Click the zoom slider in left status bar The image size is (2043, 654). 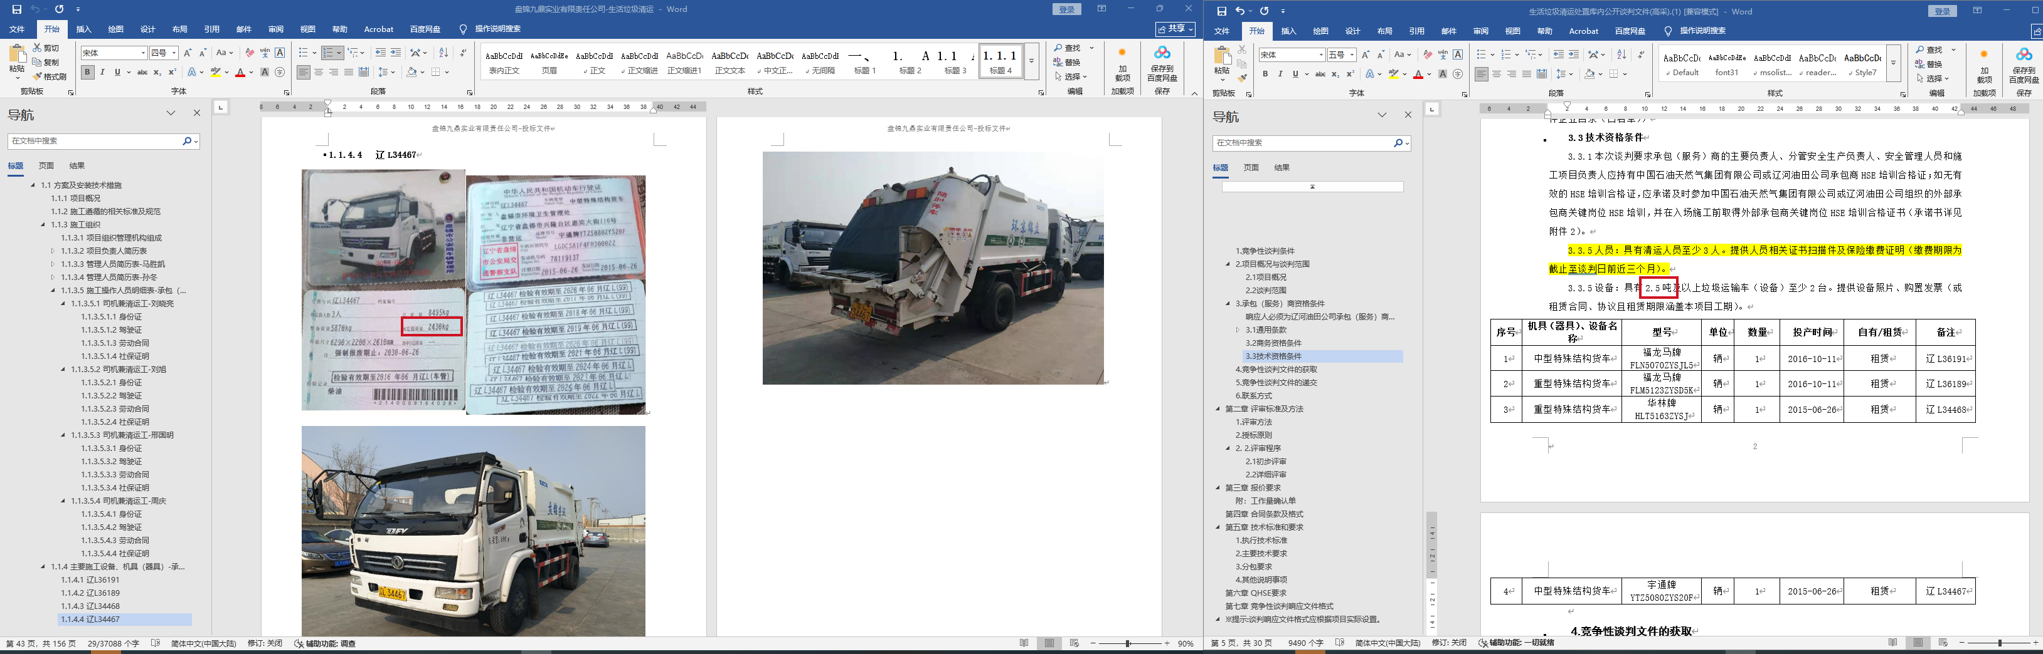click(1128, 644)
